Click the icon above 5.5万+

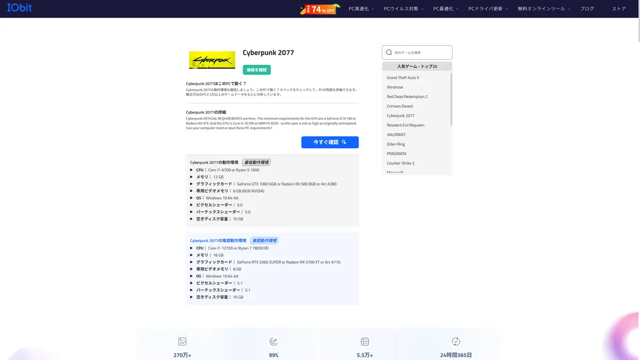coord(365,341)
